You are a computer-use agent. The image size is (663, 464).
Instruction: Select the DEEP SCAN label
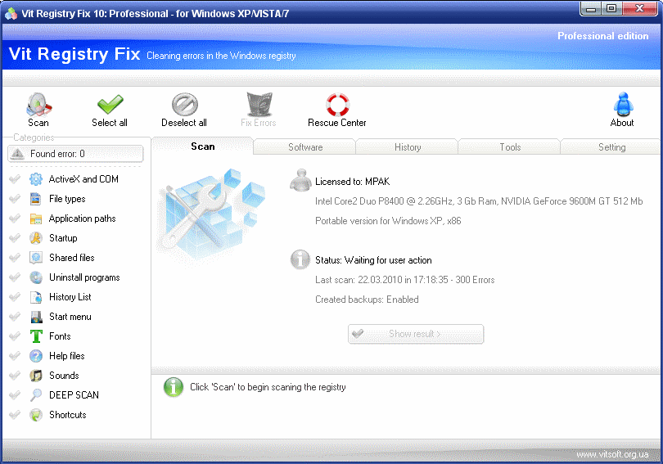(x=74, y=395)
